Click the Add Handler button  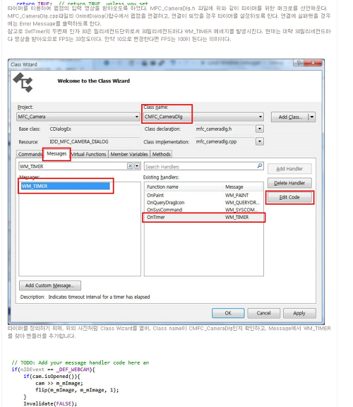pos(289,169)
